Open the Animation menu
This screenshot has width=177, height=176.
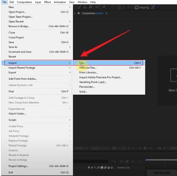[x=60, y=2]
